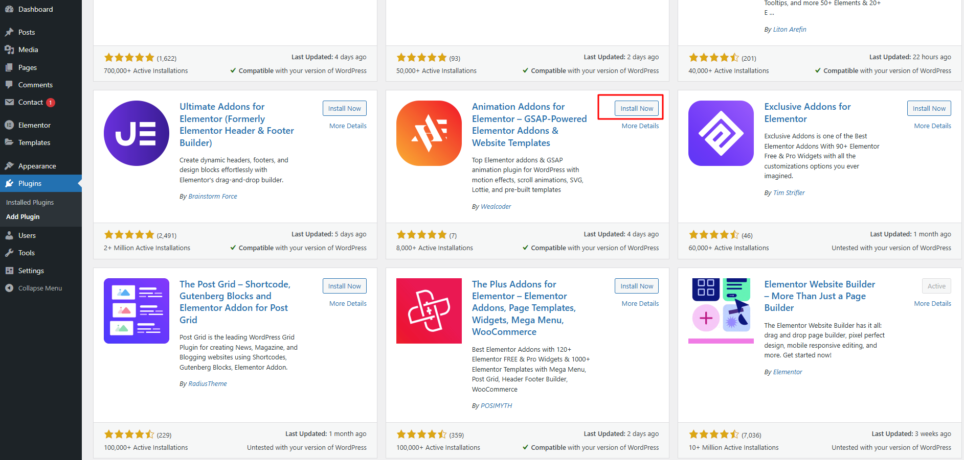This screenshot has height=460, width=964.
Task: Visit author Brainstorm Force link
Action: tap(213, 197)
